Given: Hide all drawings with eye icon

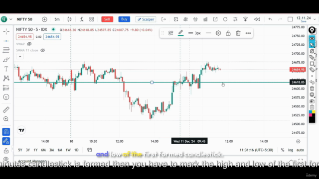Looking at the screenshot, I should point(6,159).
